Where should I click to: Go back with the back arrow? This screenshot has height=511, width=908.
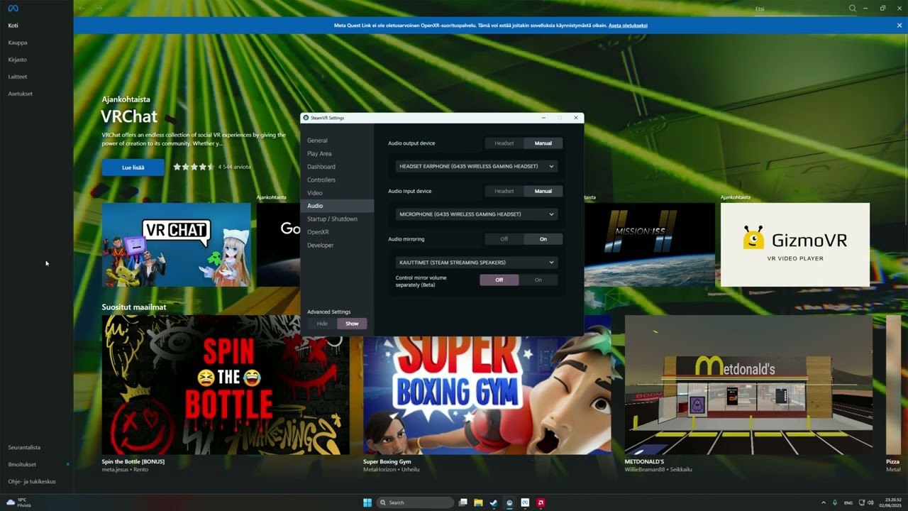pos(82,9)
